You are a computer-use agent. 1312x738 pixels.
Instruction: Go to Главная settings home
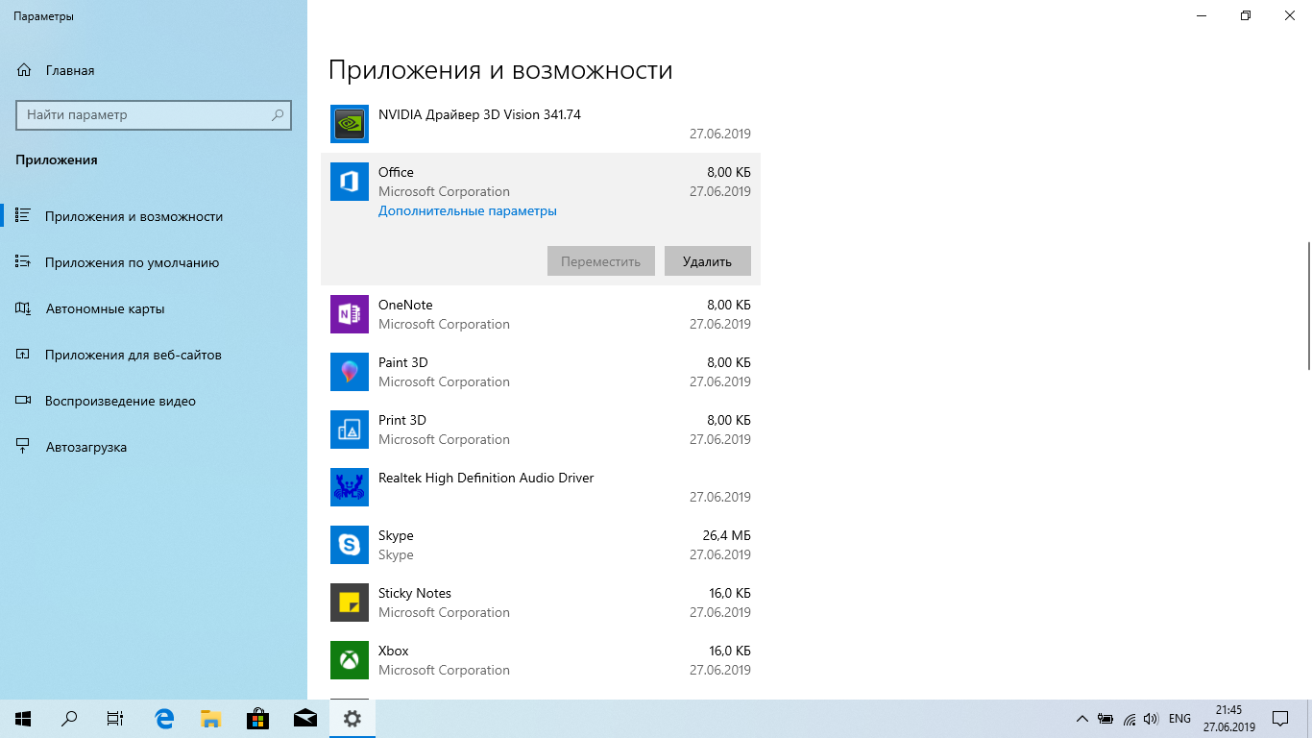[69, 70]
